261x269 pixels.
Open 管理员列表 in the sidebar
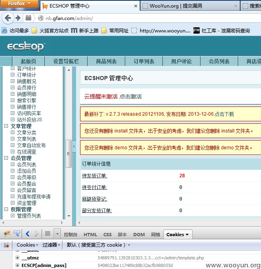(x=29, y=216)
